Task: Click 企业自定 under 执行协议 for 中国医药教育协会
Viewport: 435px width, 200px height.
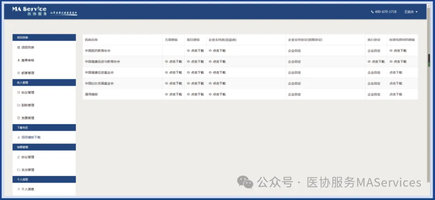Action: tap(374, 51)
